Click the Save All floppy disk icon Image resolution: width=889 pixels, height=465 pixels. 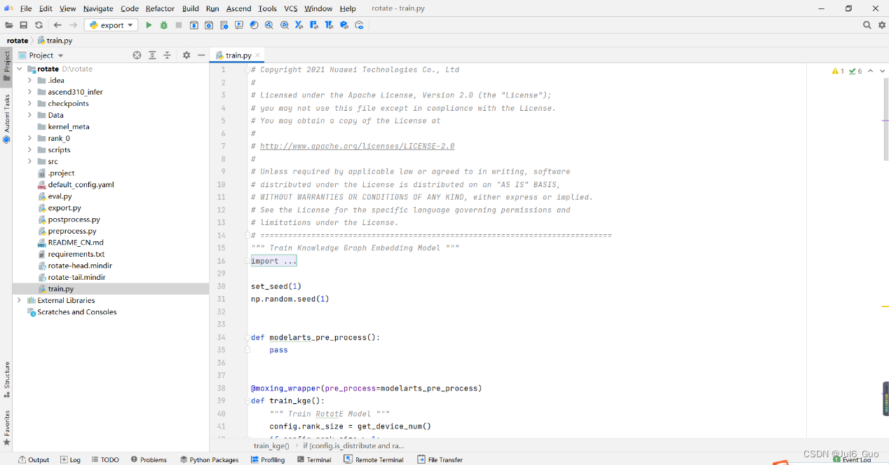(x=23, y=25)
